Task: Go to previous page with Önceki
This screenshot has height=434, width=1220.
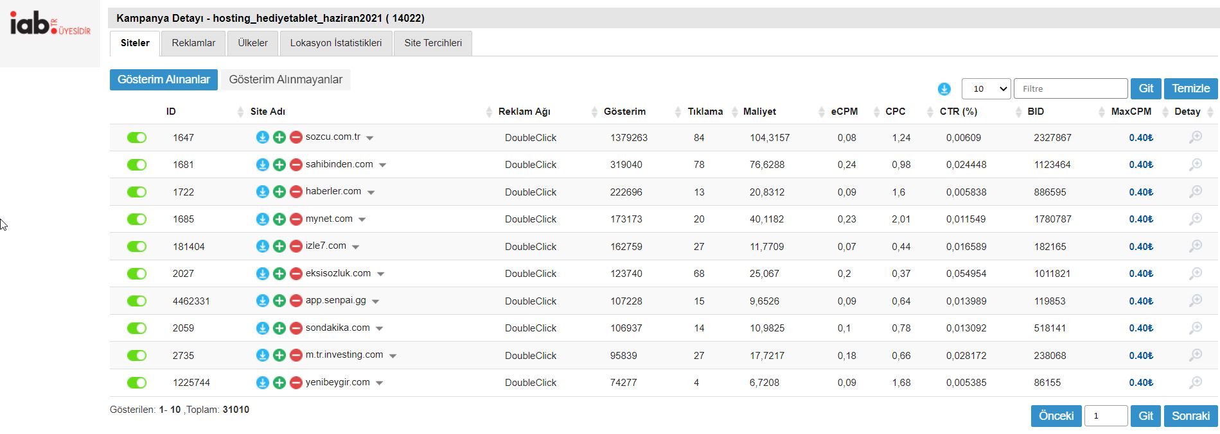Action: 1056,416
